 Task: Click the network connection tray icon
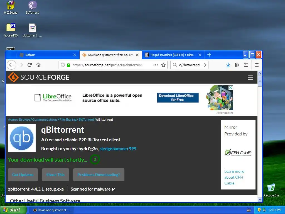(x=264, y=210)
